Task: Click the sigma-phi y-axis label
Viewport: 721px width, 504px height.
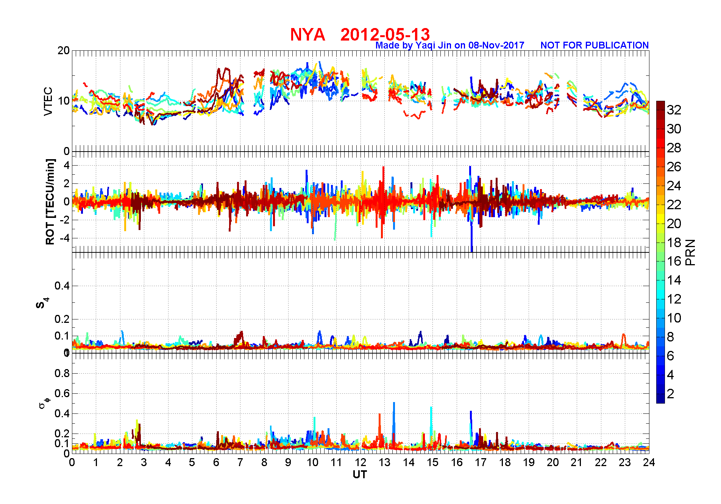Action: pyautogui.click(x=44, y=403)
